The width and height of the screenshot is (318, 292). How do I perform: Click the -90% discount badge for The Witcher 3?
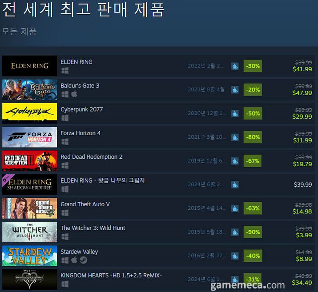tap(253, 232)
